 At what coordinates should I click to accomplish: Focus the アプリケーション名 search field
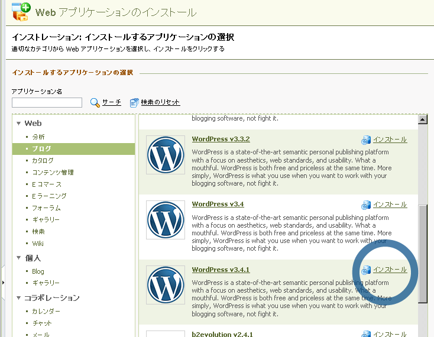[x=47, y=102]
